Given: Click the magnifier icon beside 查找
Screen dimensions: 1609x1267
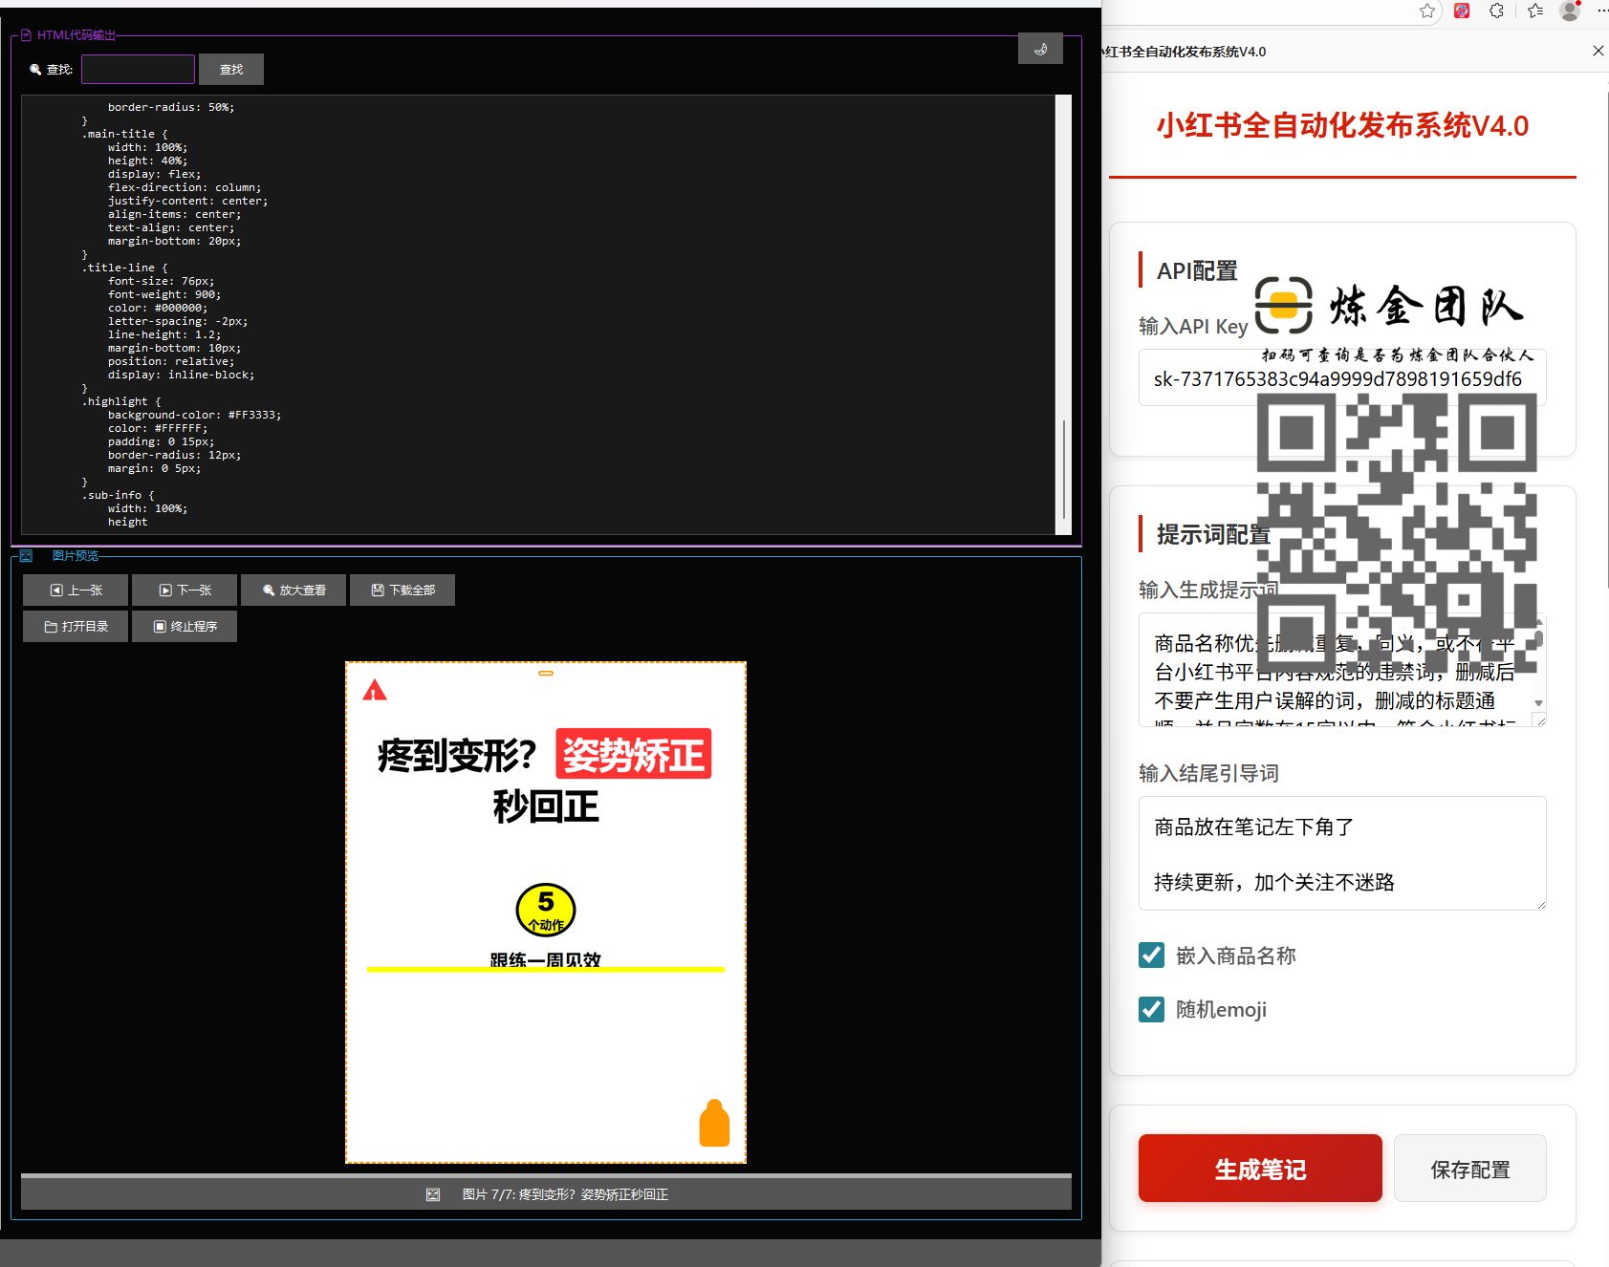Looking at the screenshot, I should tap(36, 69).
